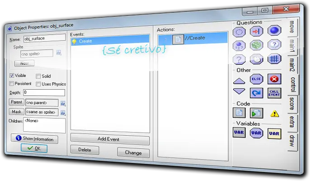Viewport: 310px width, 181px height.
Task: Click the Object Properties title bar icon
Action: 9,29
